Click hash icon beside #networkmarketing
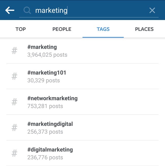Screen dimensions: 165x166 (14, 102)
